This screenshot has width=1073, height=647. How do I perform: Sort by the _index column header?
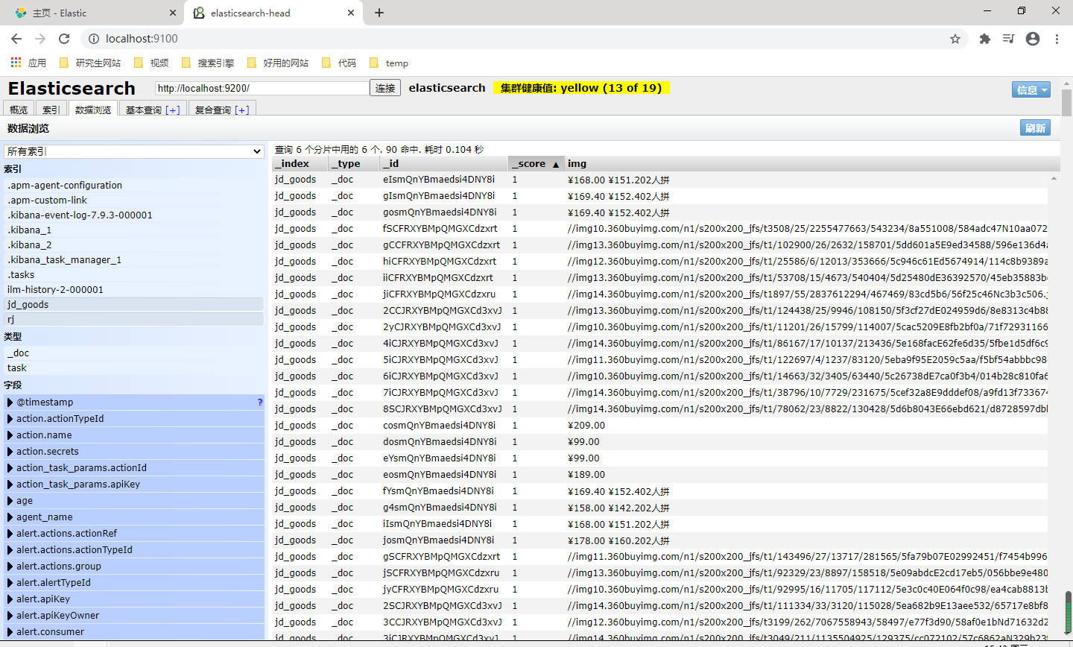pos(300,164)
